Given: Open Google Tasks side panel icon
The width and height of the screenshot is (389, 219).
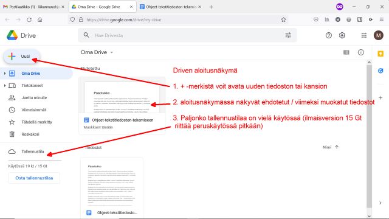Looking at the screenshot, I should [x=380, y=71].
